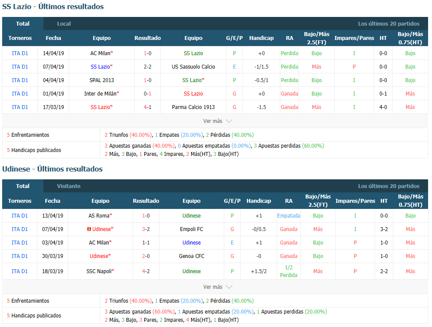Open ITA D1 link for 04/04/19 match
The image size is (432, 327).
pos(20,80)
